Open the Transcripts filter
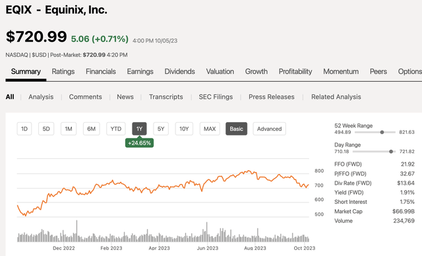This screenshot has height=256, width=422. (x=166, y=97)
